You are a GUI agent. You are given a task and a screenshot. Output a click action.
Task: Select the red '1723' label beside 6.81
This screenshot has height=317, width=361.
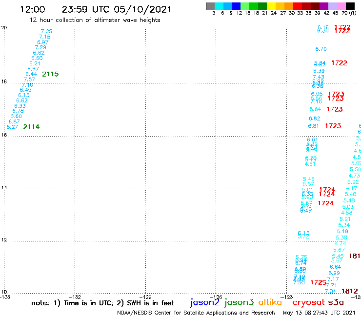pyautogui.click(x=333, y=126)
